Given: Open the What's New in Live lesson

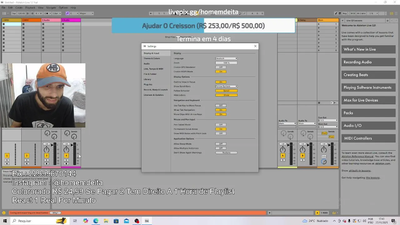Looking at the screenshot, I should tap(368, 49).
